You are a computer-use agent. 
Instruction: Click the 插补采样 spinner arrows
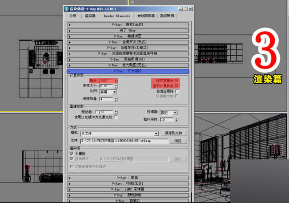pyautogui.click(x=177, y=120)
